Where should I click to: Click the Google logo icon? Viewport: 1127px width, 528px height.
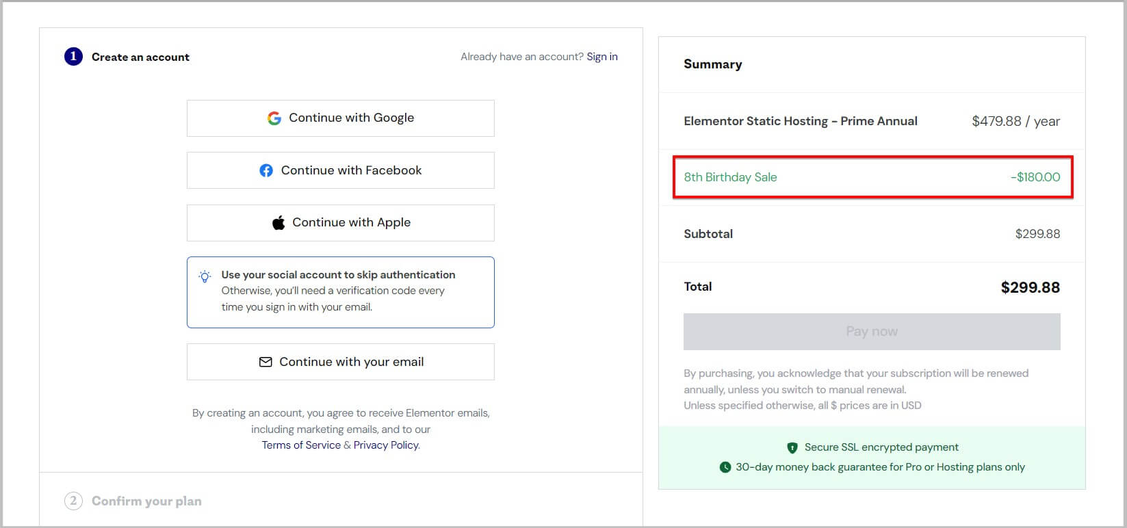274,118
